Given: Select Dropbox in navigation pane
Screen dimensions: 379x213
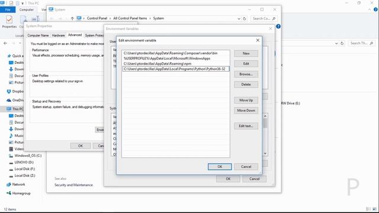Looking at the screenshot, I should coord(15,92).
